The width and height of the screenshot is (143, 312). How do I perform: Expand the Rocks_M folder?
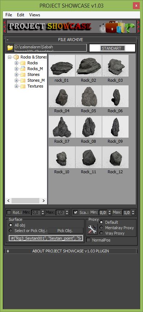[x=16, y=69]
